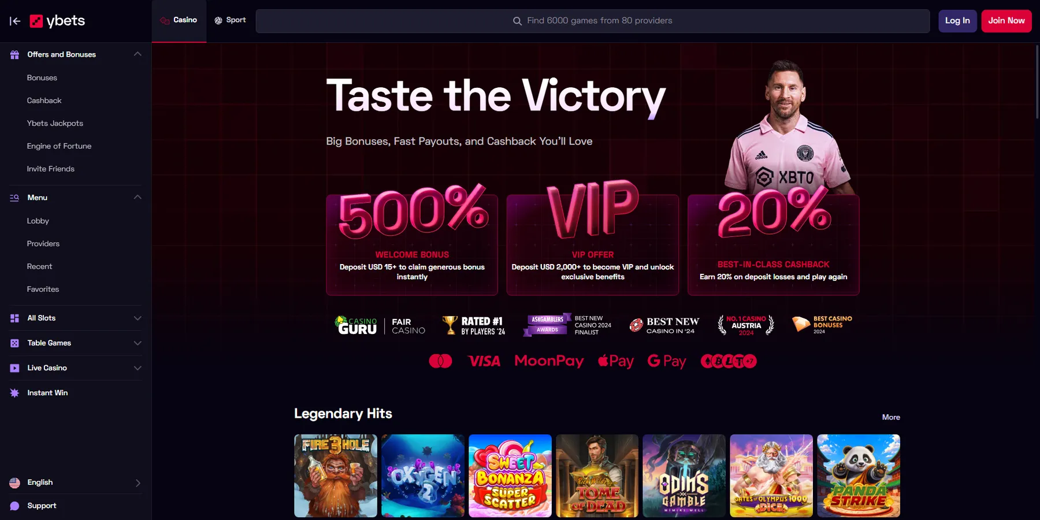Click the Join Now button

1006,21
